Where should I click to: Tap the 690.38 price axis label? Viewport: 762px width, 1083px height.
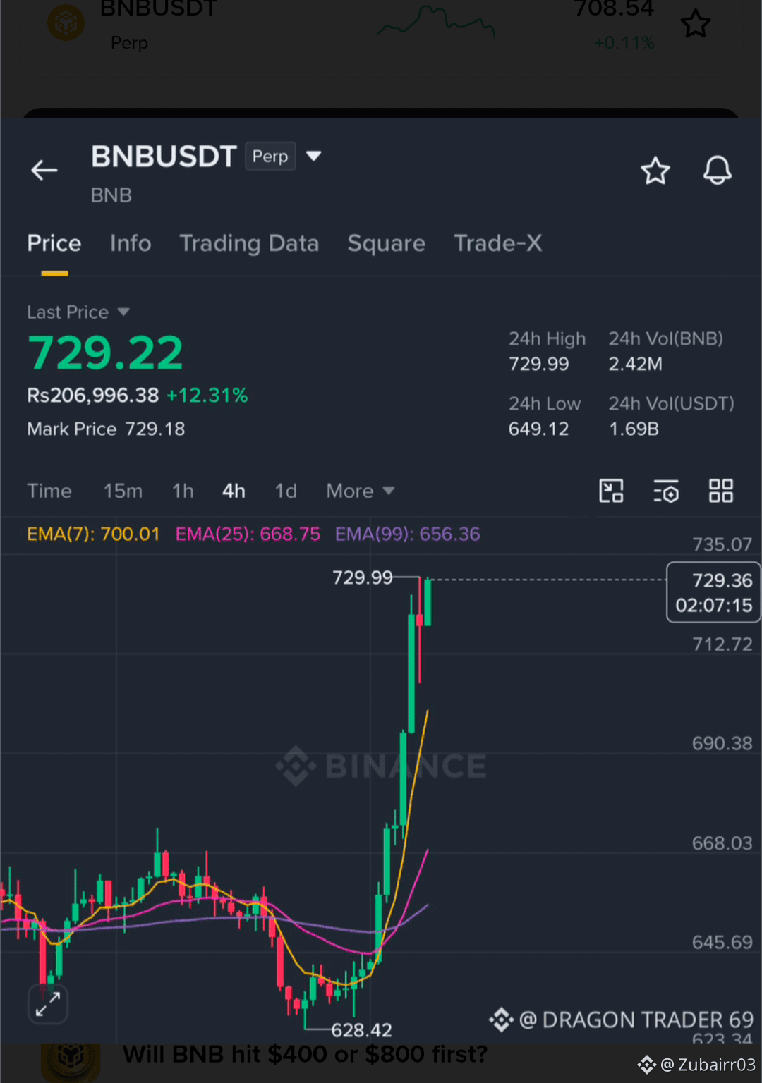pyautogui.click(x=722, y=743)
